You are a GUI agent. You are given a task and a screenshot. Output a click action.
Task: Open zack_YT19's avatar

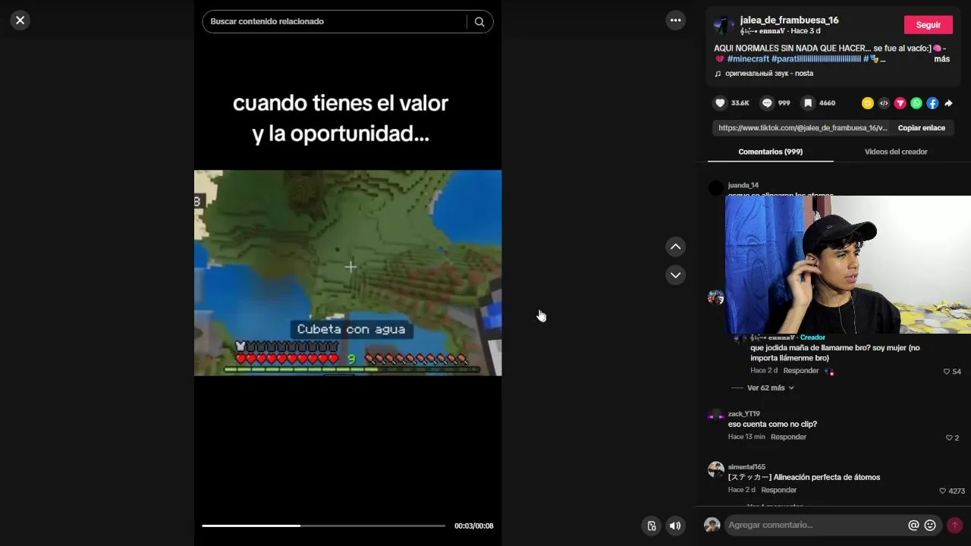(x=715, y=416)
